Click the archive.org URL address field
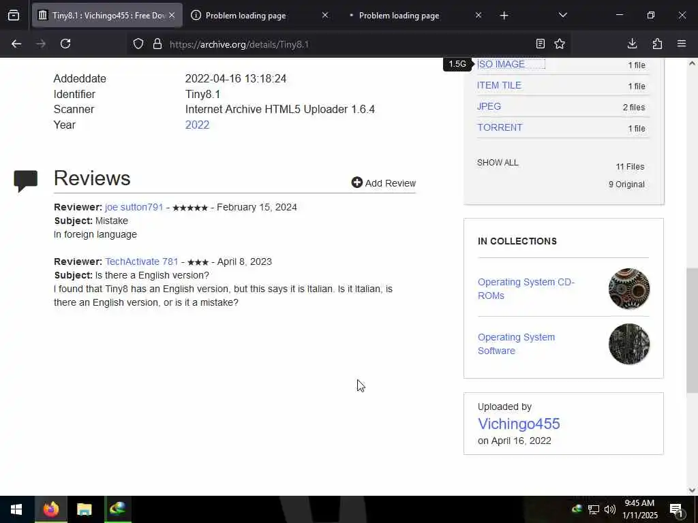 (x=347, y=44)
